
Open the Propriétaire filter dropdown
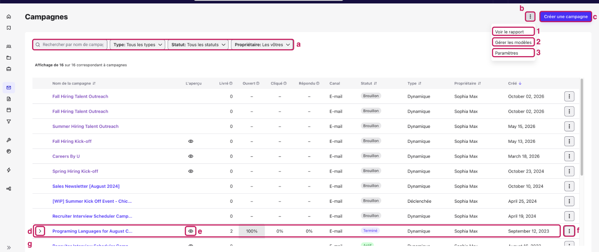point(262,45)
